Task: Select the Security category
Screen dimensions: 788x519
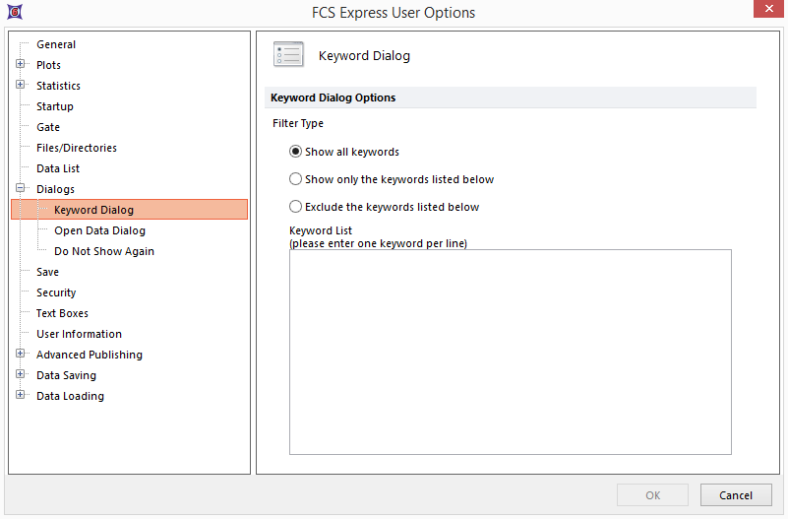Action: coord(56,292)
